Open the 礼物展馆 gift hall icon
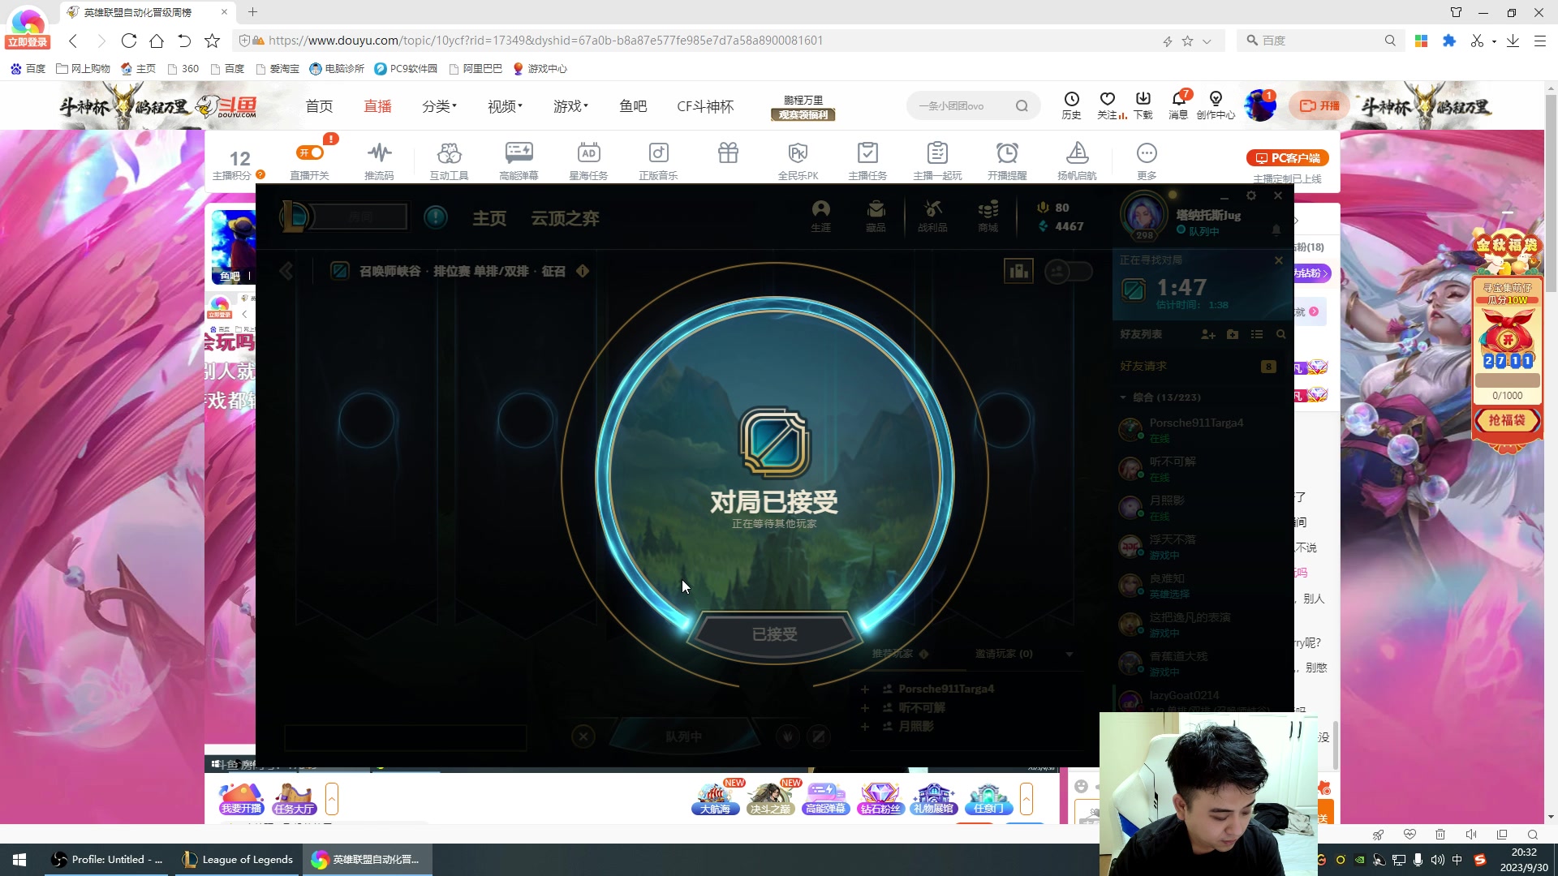This screenshot has height=876, width=1558. (934, 799)
